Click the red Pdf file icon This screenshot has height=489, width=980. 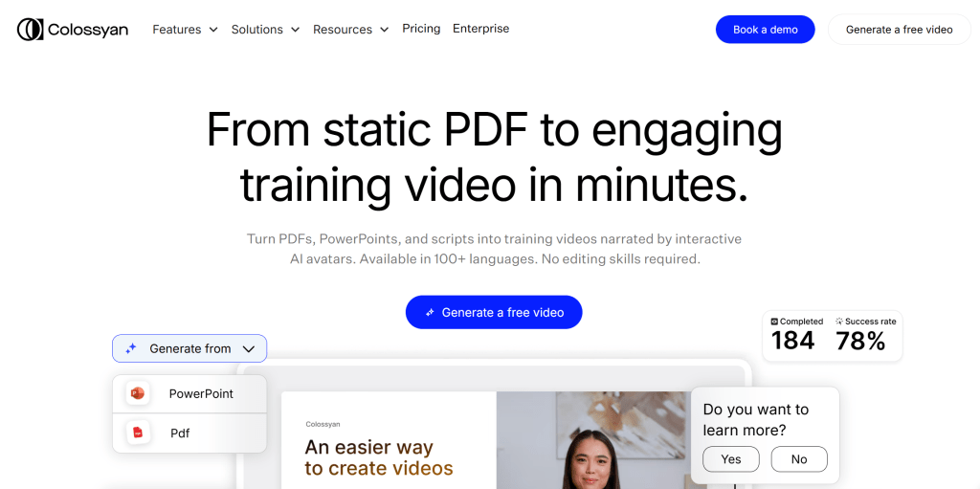tap(137, 433)
